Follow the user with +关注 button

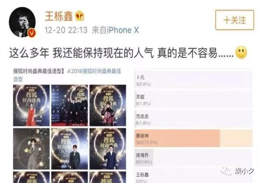pyautogui.click(x=235, y=20)
